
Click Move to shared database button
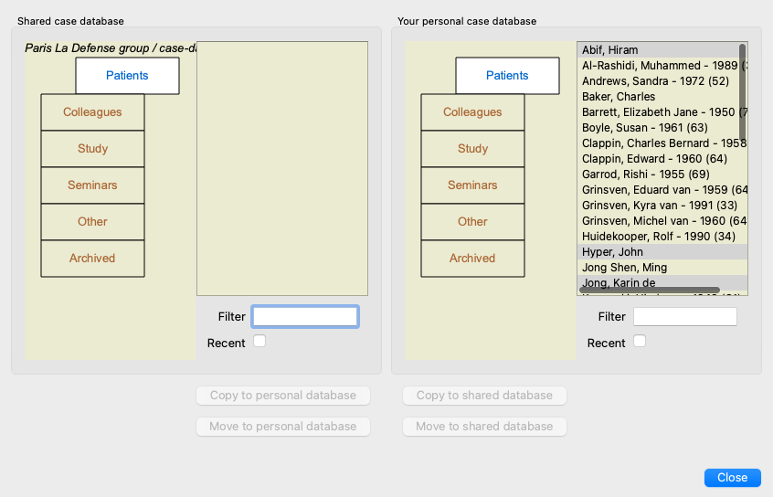484,427
